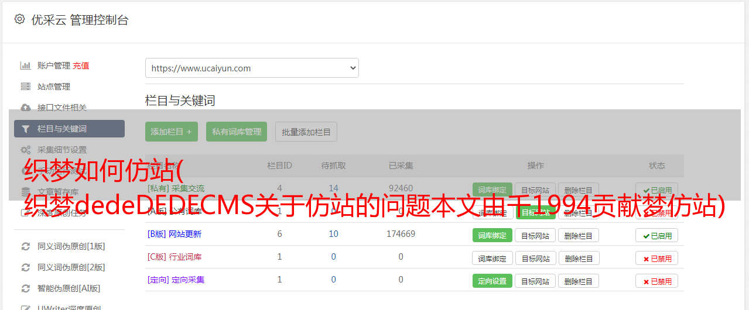This screenshot has width=749, height=310.
Task: Click 删除栏目 for the 网站更新 row
Action: coord(578,235)
